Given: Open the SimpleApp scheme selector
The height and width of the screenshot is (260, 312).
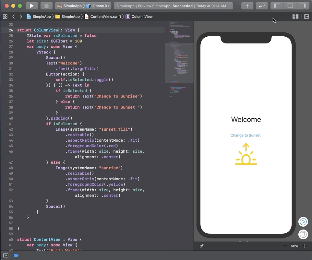Looking at the screenshot, I should pyautogui.click(x=69, y=6).
